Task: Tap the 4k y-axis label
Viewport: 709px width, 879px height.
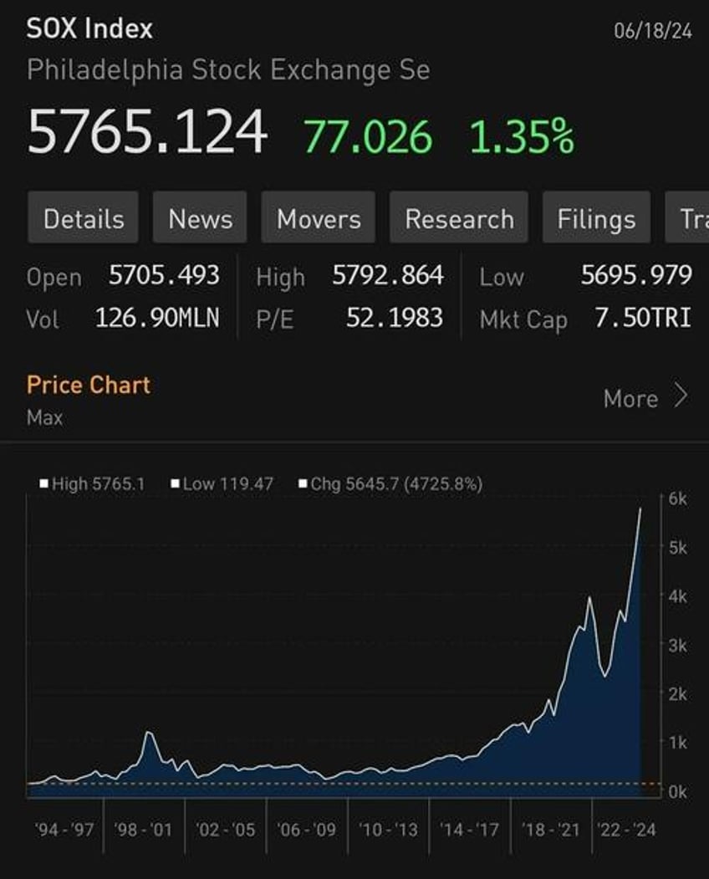Action: [677, 596]
